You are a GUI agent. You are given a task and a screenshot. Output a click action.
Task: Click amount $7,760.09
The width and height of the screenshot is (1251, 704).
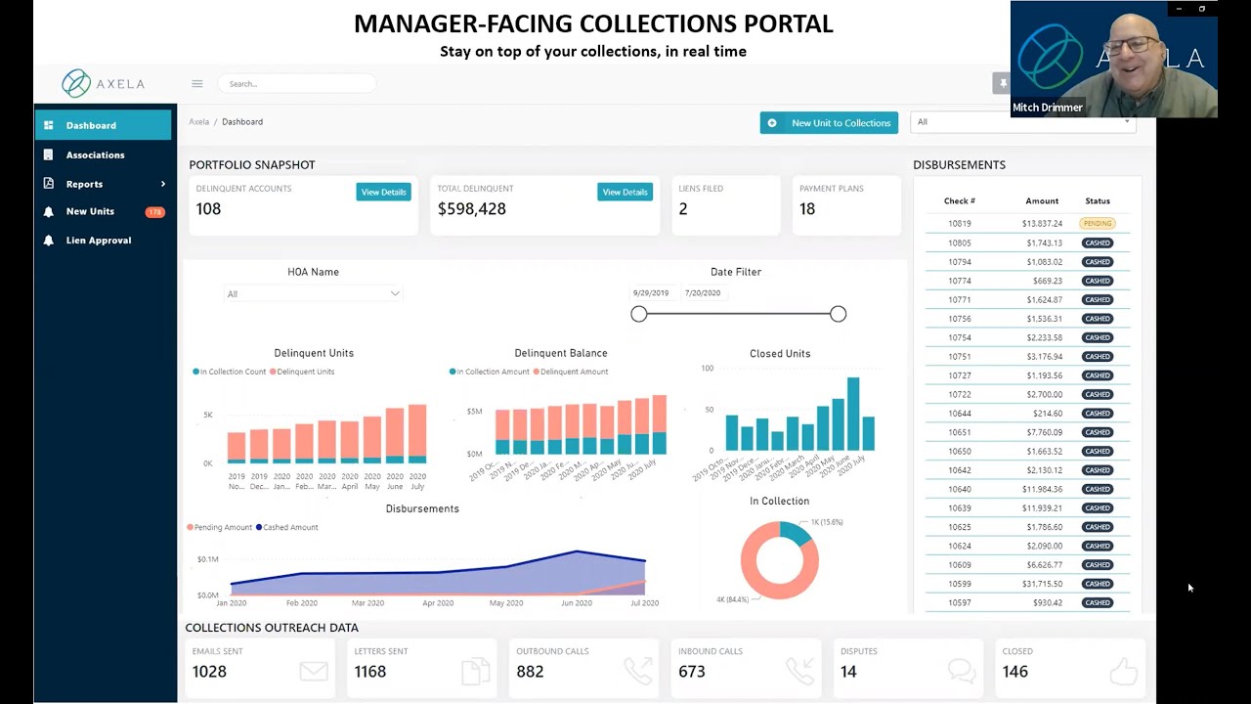point(1042,432)
